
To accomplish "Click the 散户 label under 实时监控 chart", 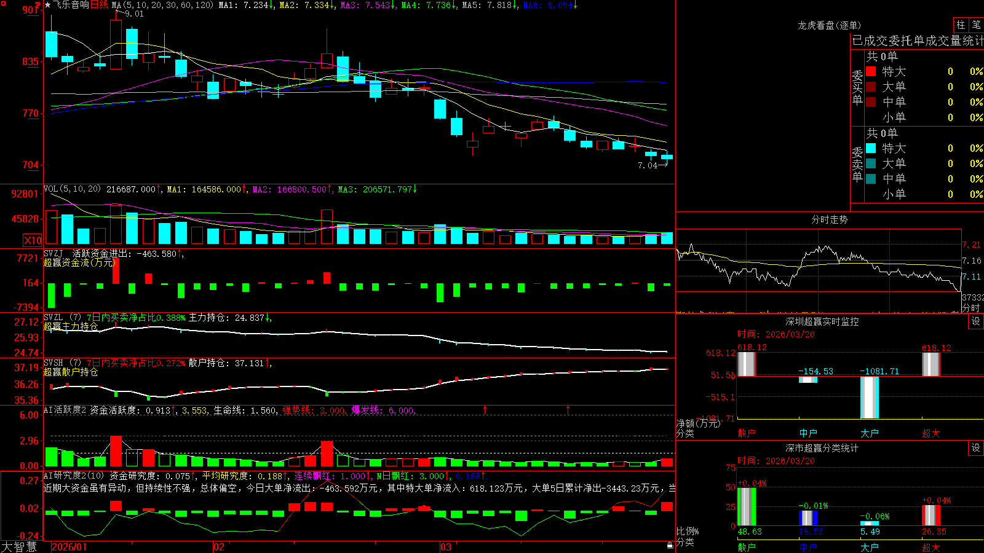I will tap(747, 433).
